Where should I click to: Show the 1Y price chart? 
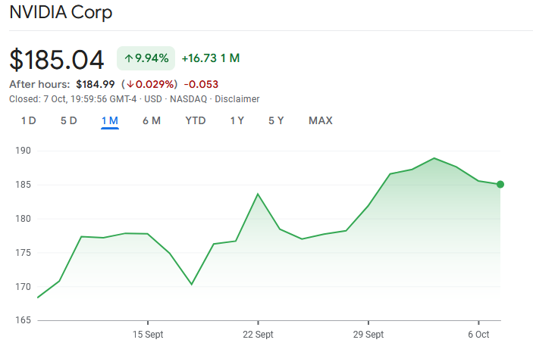[x=237, y=120]
